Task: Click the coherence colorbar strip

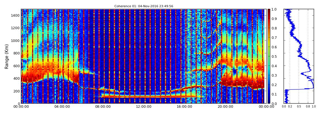Action: tap(269, 56)
